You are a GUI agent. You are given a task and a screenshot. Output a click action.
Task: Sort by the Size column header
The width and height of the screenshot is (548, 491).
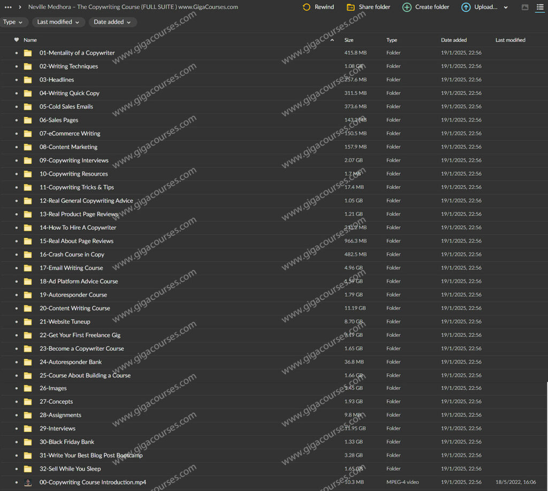pos(349,40)
